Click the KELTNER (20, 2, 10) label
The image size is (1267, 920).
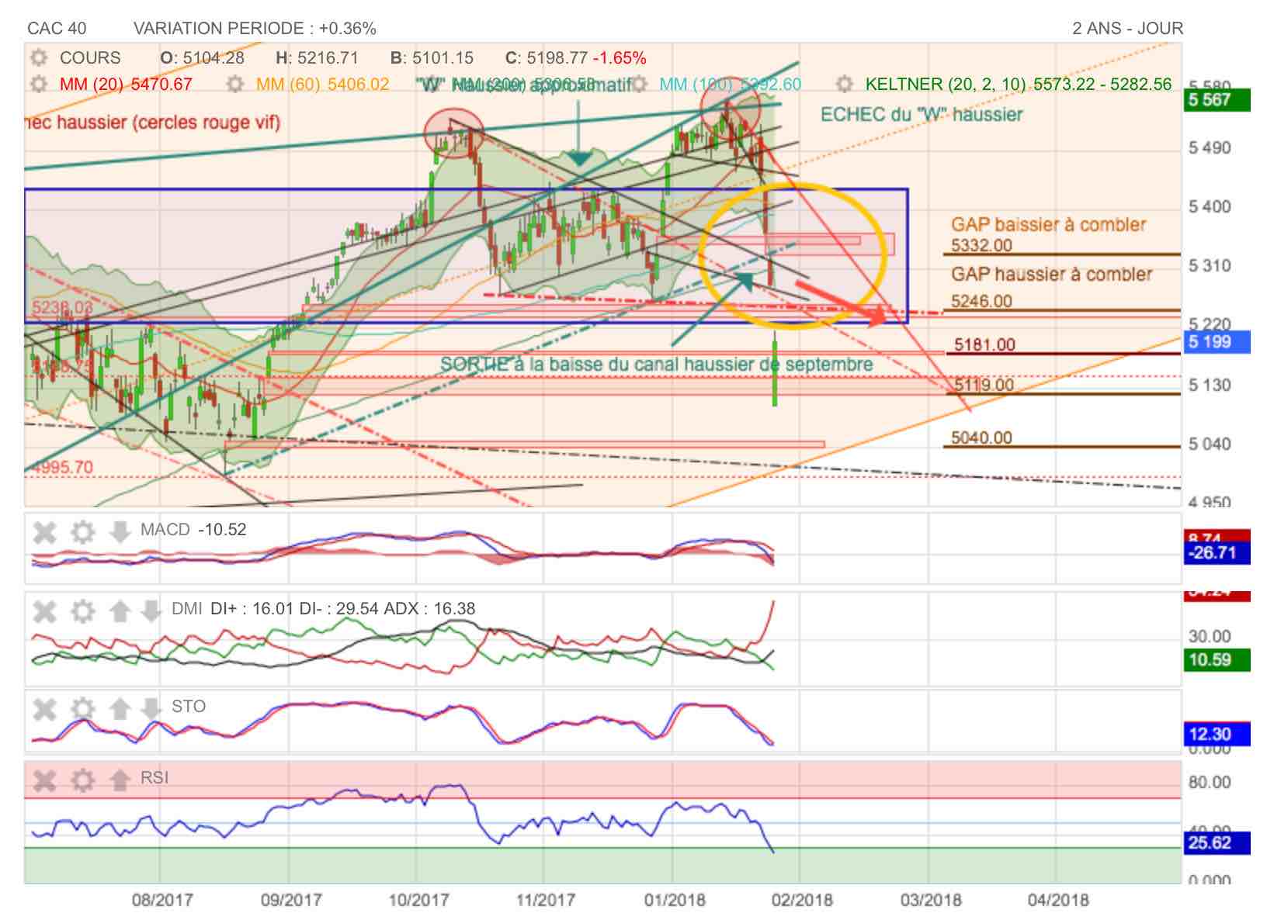(1019, 84)
